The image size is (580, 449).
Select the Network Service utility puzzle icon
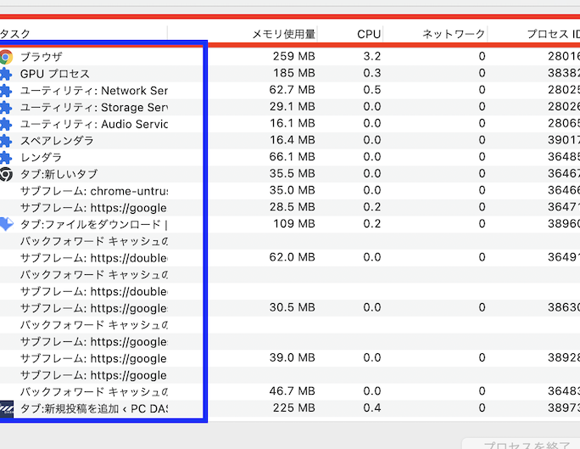tap(5, 90)
